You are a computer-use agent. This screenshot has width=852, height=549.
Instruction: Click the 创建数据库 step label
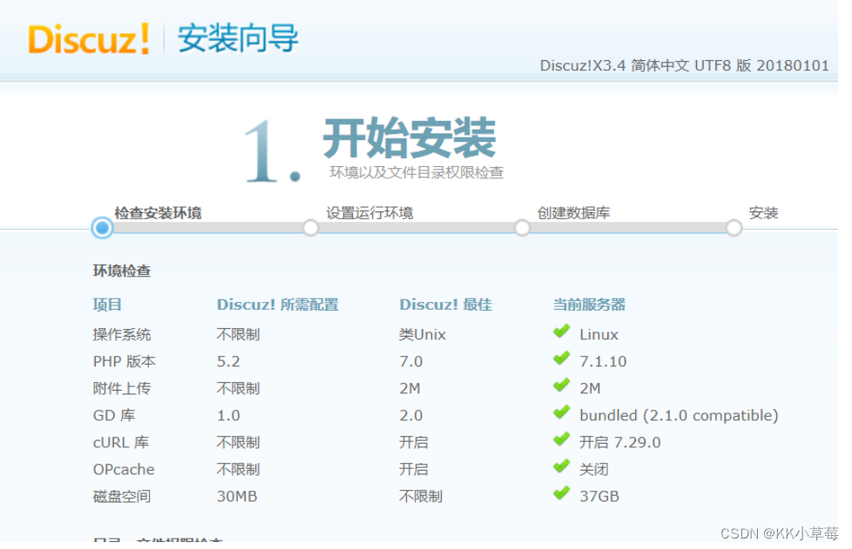(x=574, y=213)
